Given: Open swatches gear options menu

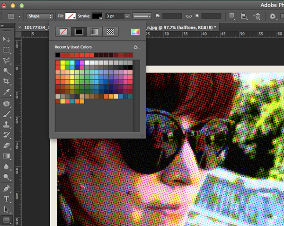Looking at the screenshot, I should click(x=136, y=47).
